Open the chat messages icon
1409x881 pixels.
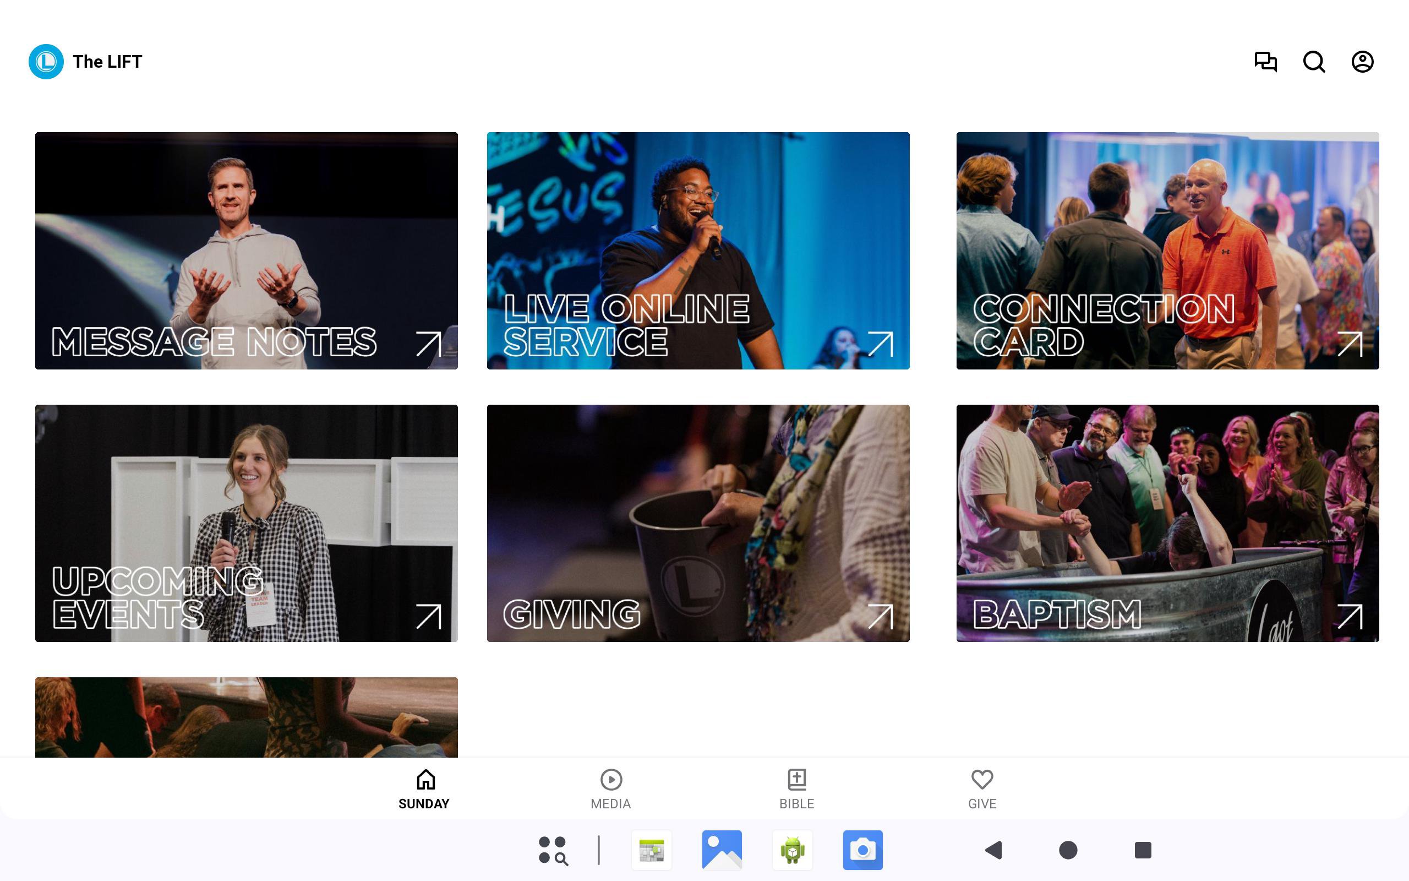coord(1265,61)
